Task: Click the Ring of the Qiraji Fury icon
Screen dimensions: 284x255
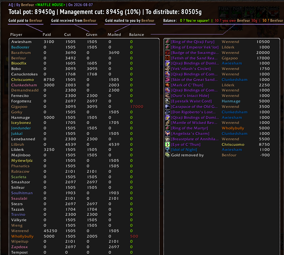Action: (167, 42)
